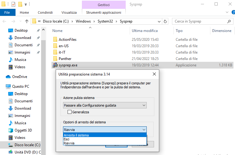Viewport: 235px width, 155px height.
Task: Sort files by Ultima modifica column
Action: pyautogui.click(x=145, y=31)
